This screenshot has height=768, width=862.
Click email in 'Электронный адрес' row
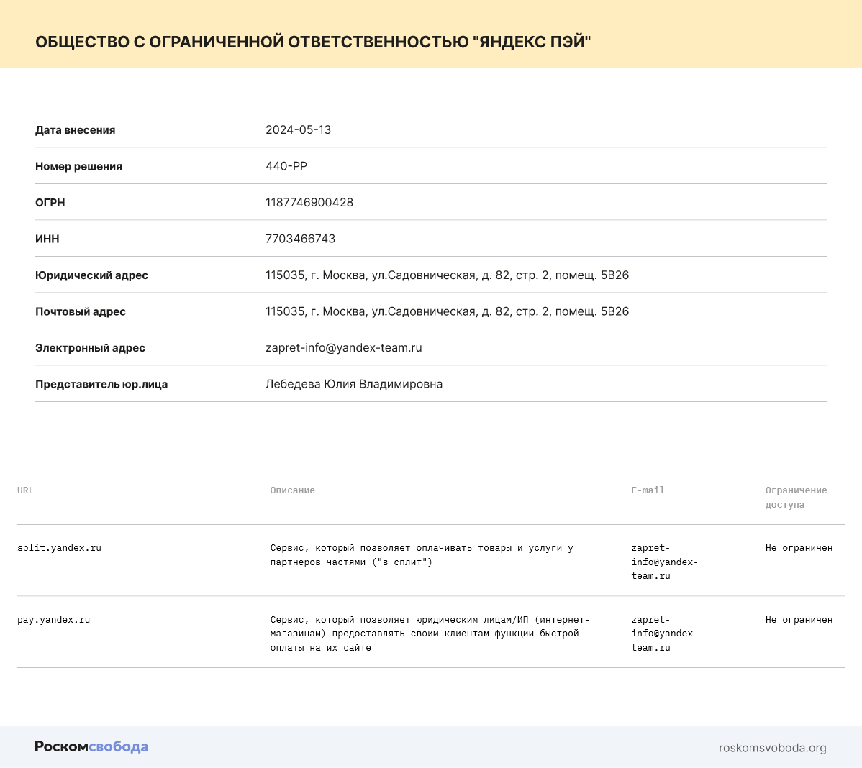tap(344, 348)
